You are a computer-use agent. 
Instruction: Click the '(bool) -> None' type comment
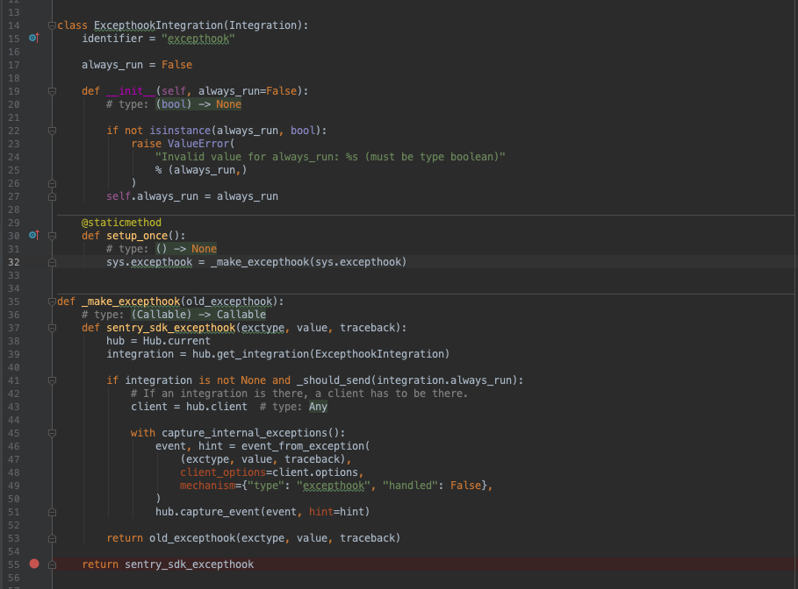coord(198,104)
